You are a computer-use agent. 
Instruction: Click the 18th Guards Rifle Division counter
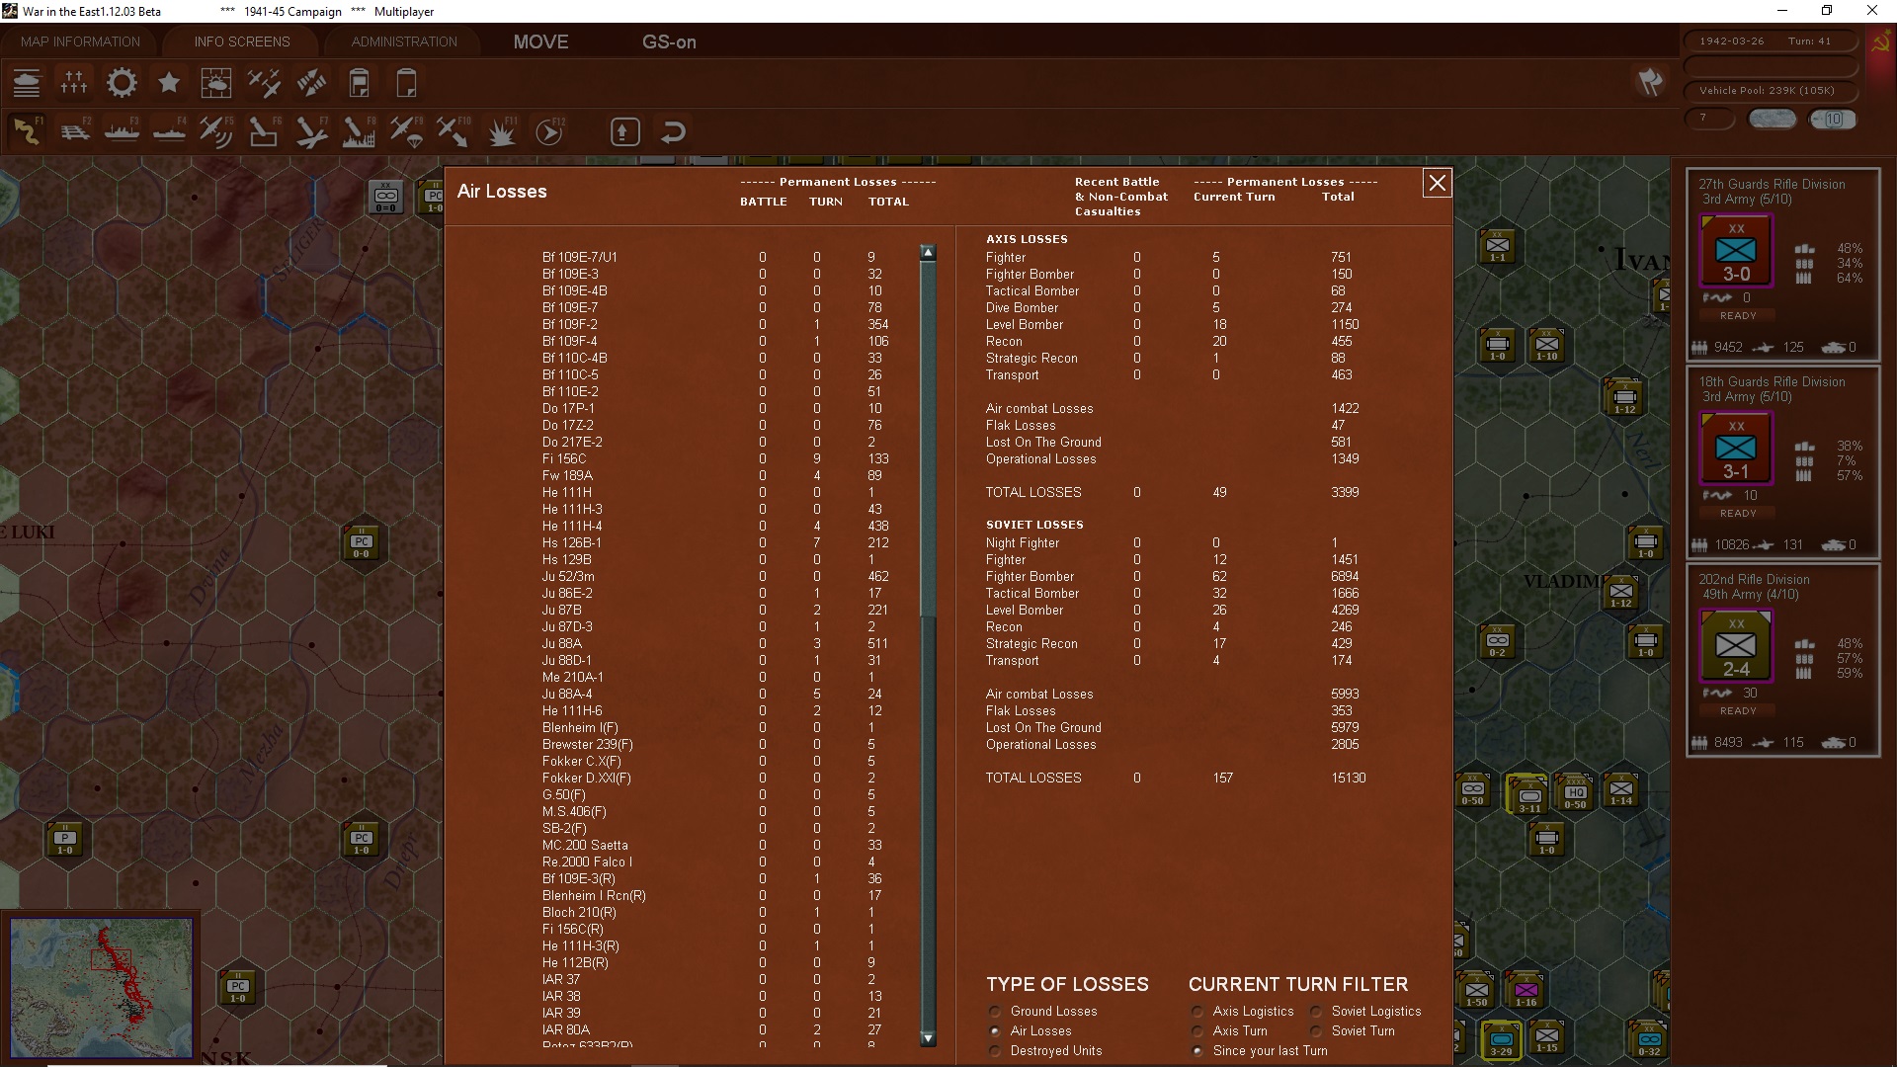coord(1736,450)
